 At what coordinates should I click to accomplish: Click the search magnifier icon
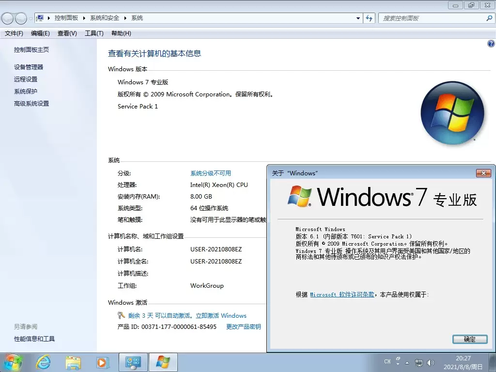pyautogui.click(x=489, y=18)
